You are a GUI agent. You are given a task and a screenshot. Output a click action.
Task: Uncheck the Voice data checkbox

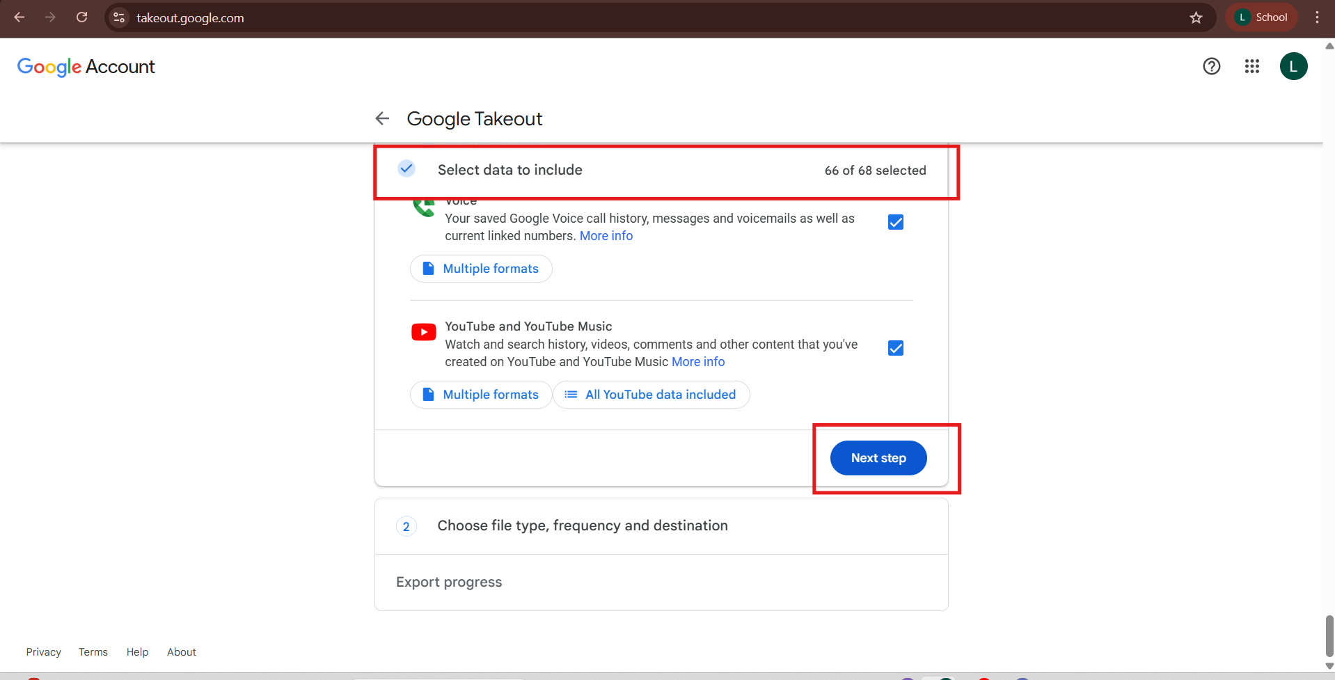895,222
